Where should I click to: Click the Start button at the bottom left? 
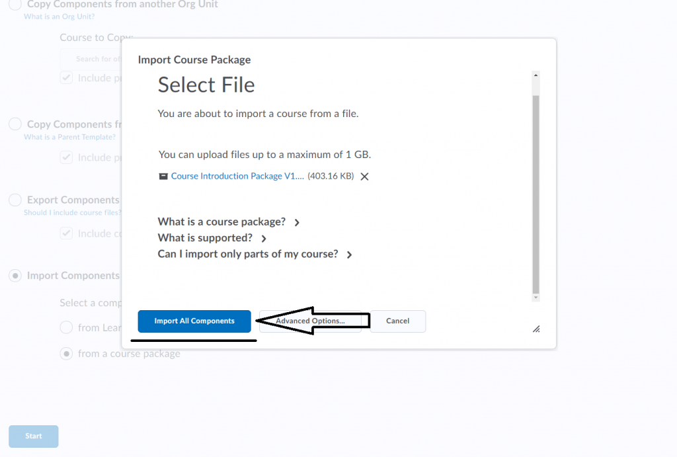tap(33, 436)
